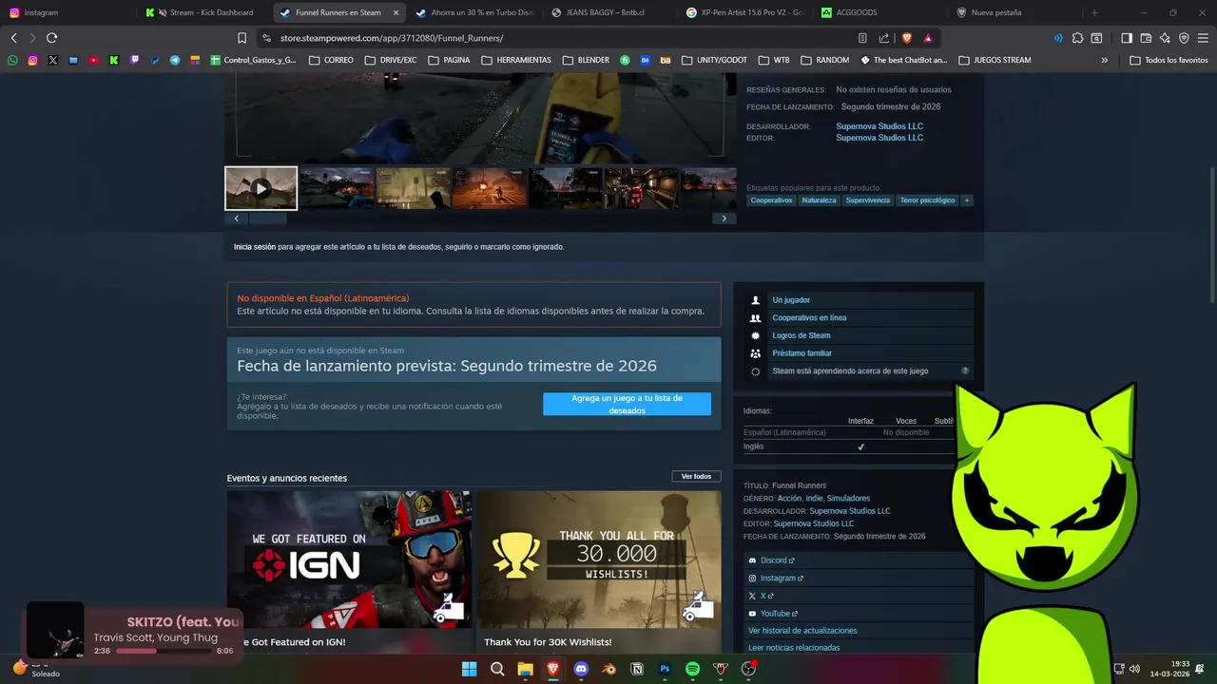Open Spotify from the taskbar
This screenshot has width=1217, height=684.
[x=693, y=669]
